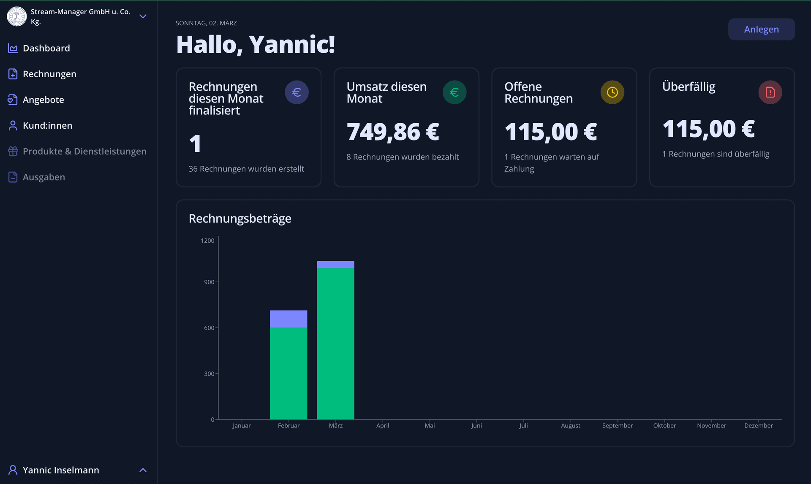Click the gift icon beside Produkte & Dienstleistungen

click(13, 151)
